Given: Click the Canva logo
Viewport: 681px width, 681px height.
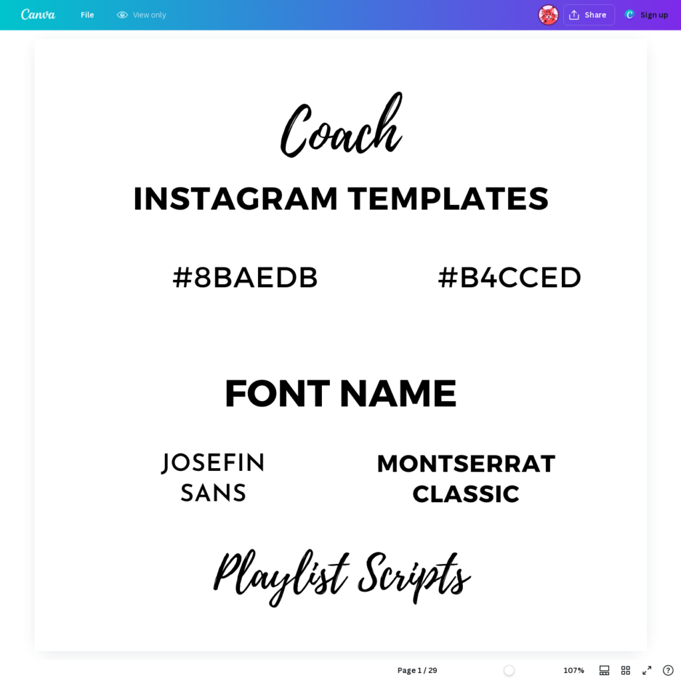Looking at the screenshot, I should (38, 15).
